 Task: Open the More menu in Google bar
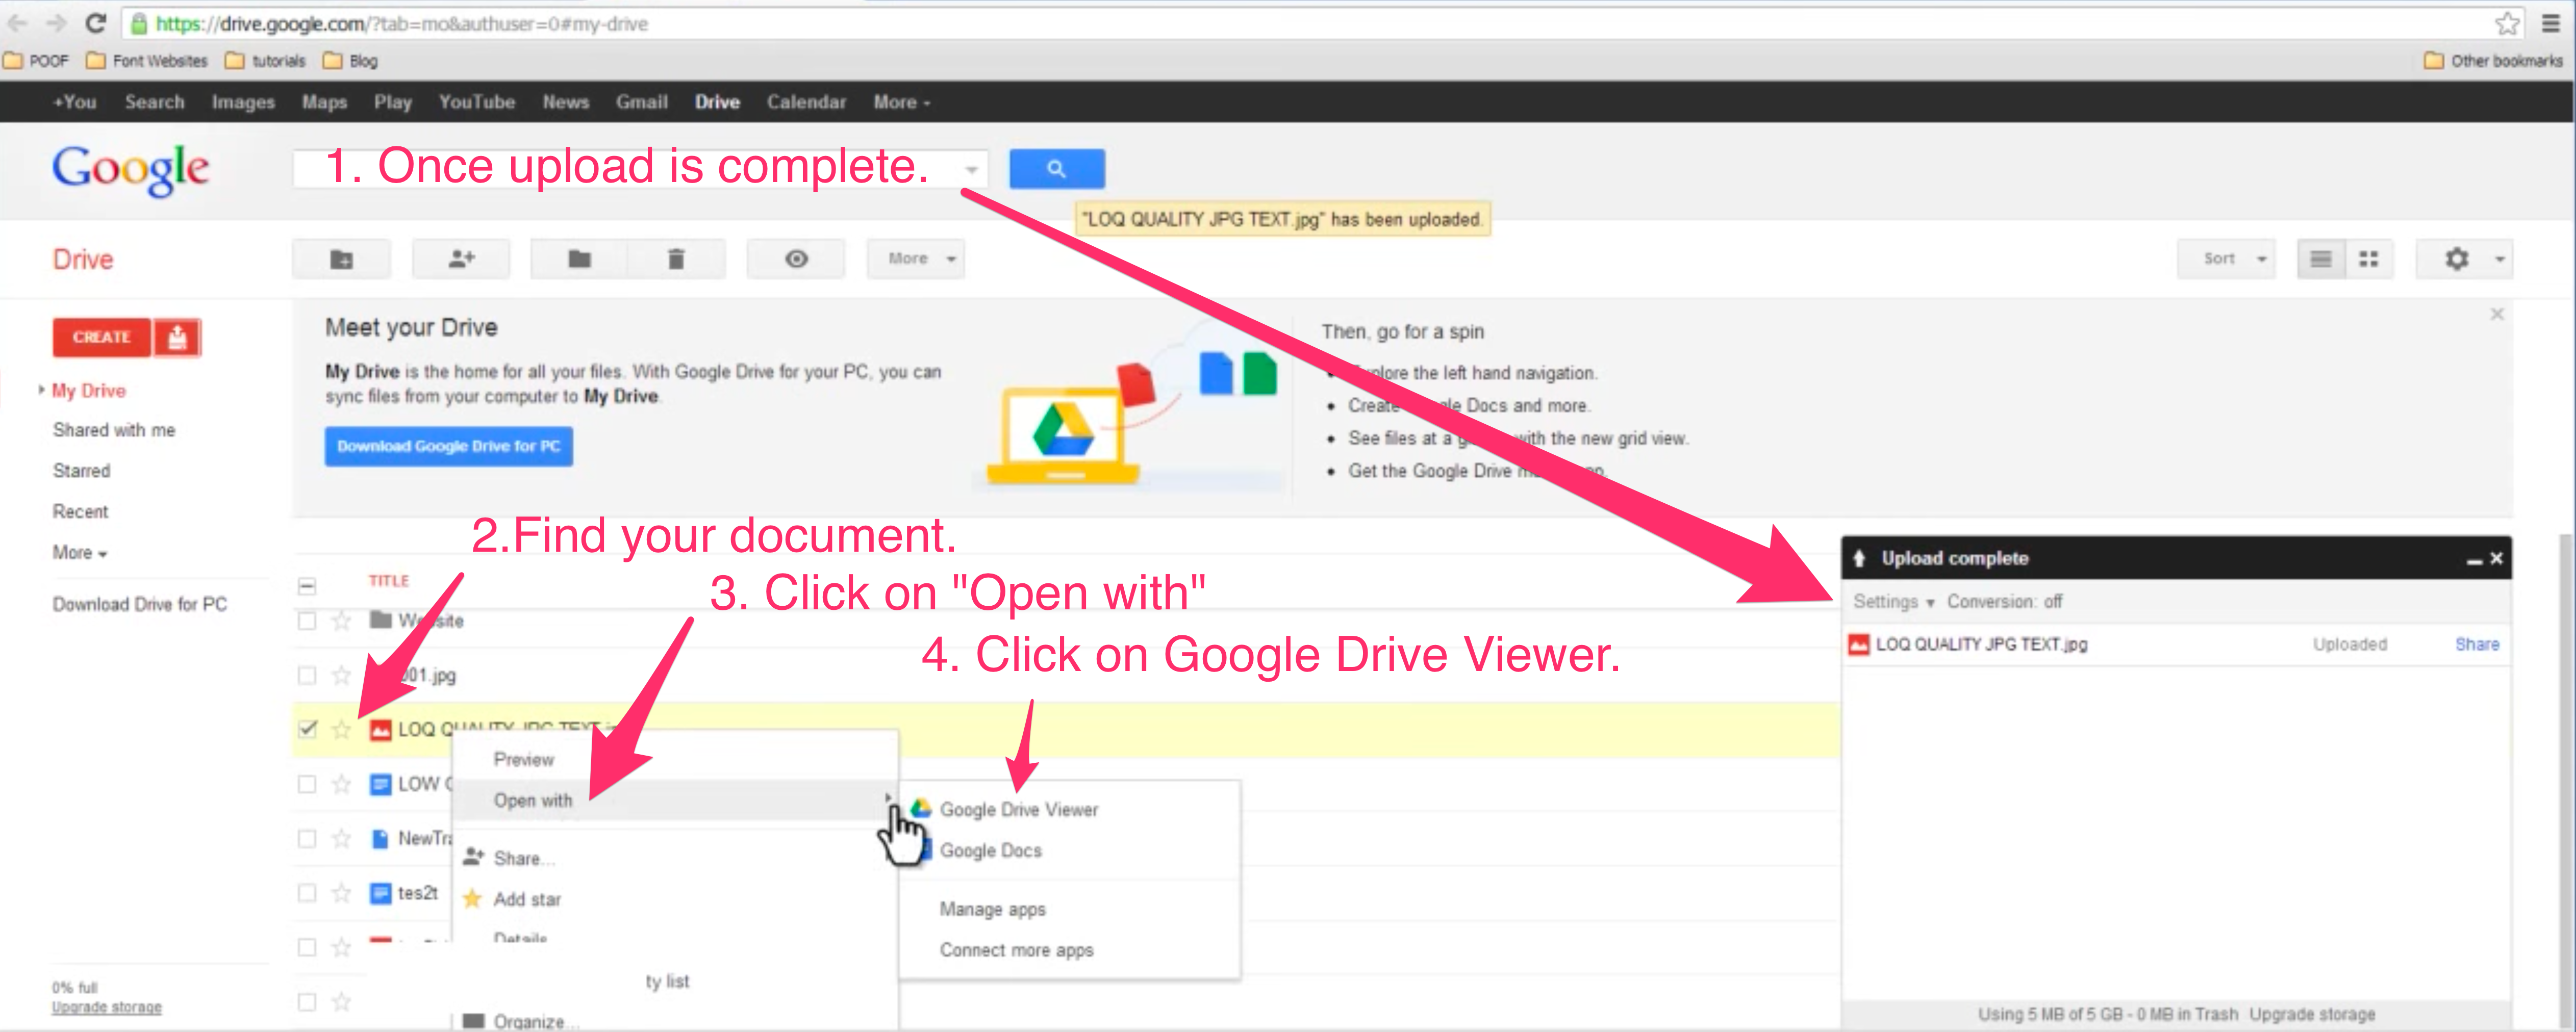point(901,102)
